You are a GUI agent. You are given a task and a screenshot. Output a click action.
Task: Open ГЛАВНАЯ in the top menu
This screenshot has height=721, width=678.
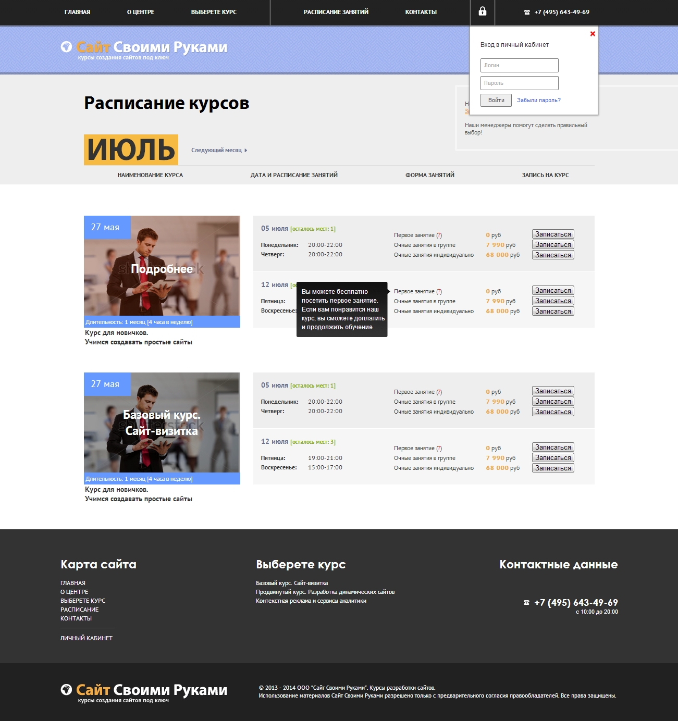77,12
